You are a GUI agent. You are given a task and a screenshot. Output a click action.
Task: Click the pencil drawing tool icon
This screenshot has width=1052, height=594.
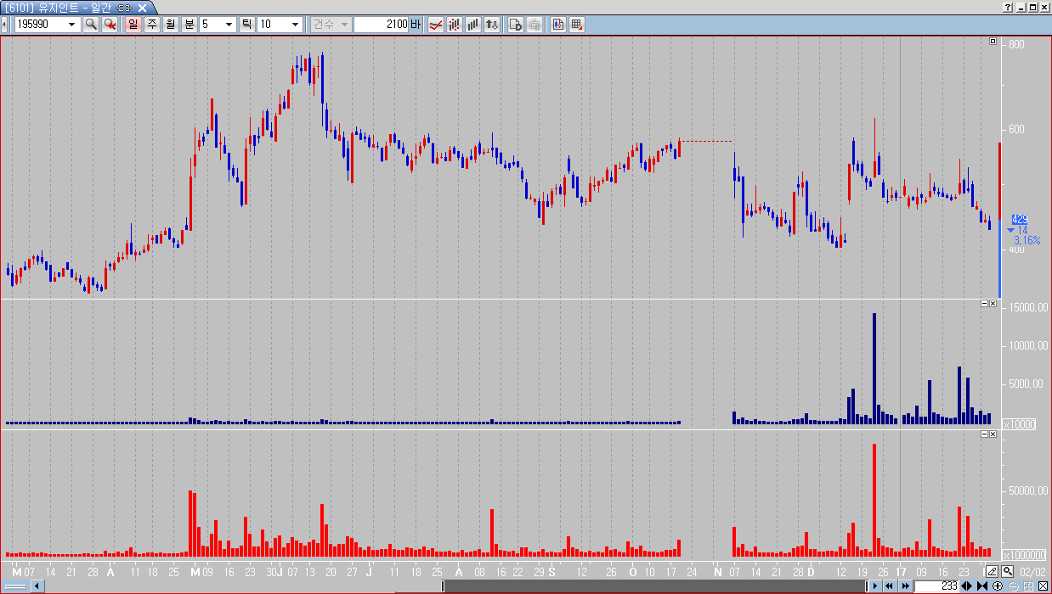[x=992, y=571]
